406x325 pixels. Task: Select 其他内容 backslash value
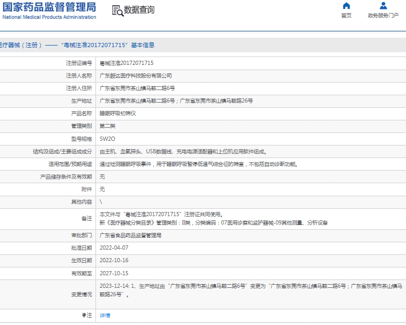click(101, 202)
